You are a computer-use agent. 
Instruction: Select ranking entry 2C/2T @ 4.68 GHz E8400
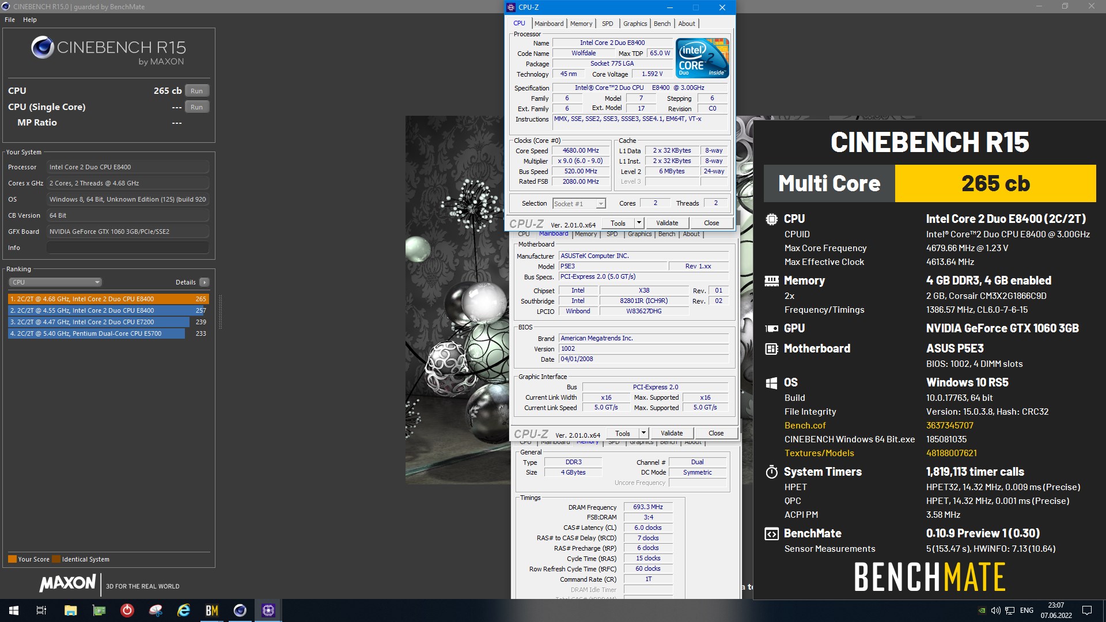point(108,299)
